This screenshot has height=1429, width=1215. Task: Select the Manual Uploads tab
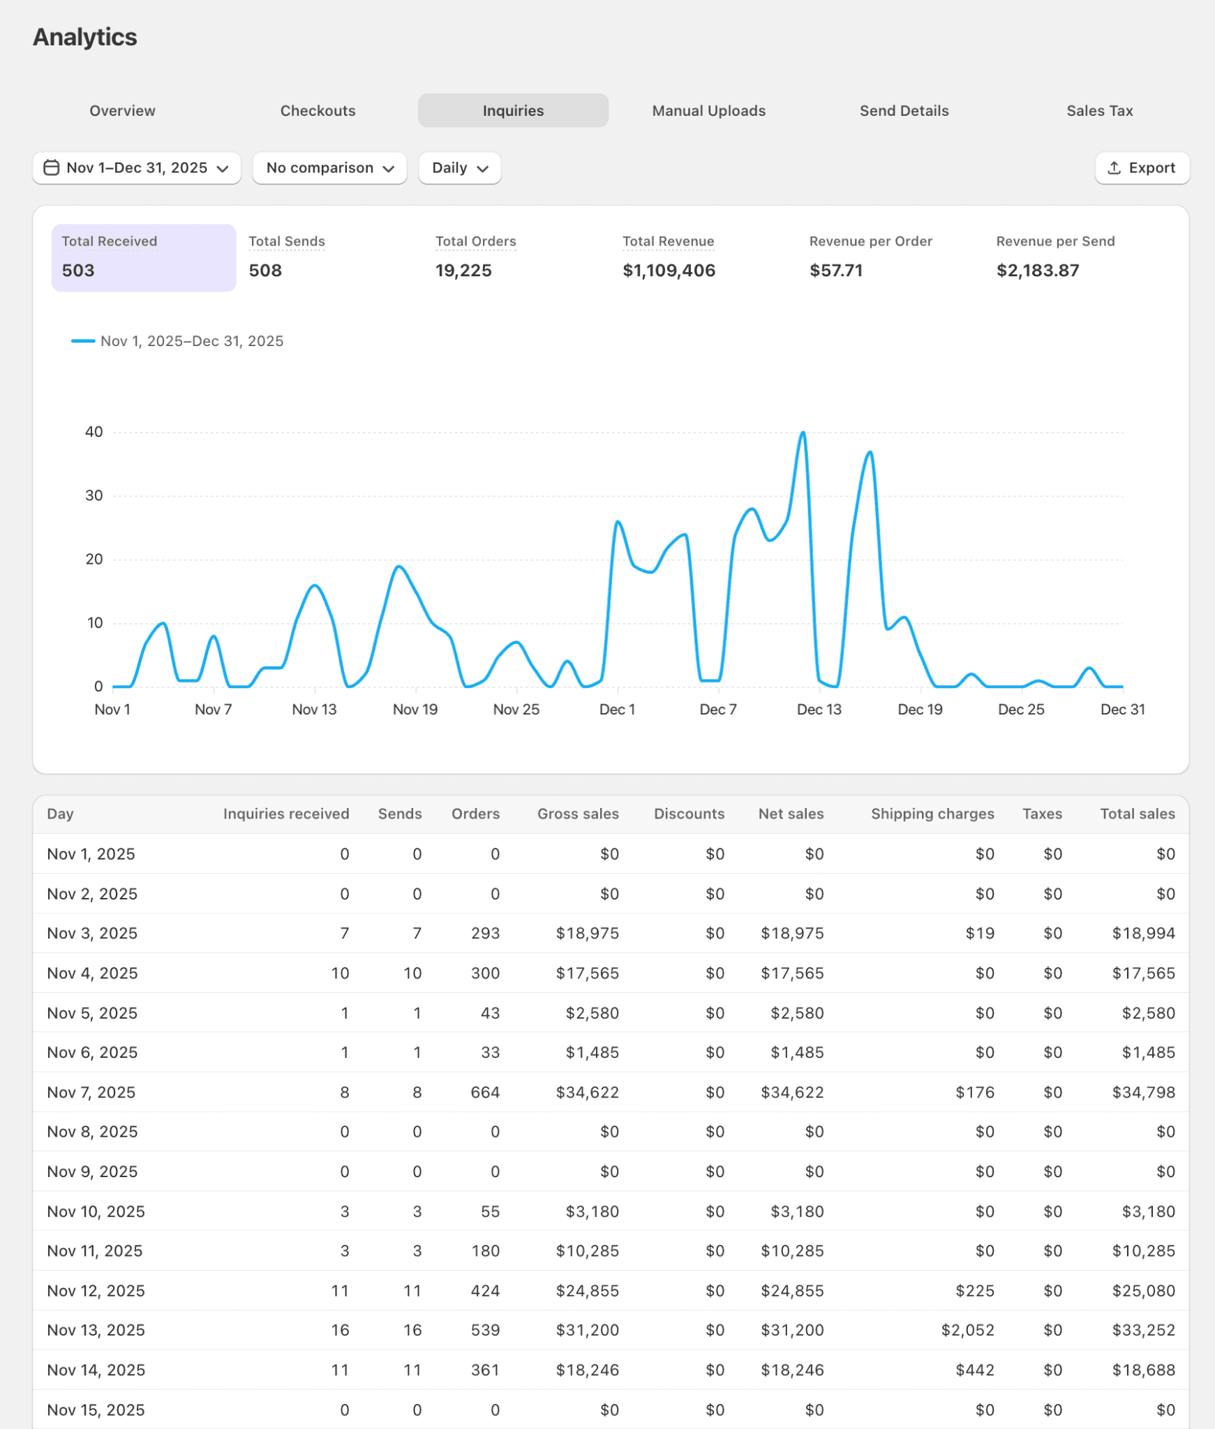coord(708,110)
